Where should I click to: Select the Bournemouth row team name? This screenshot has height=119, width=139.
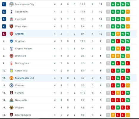[23, 115]
